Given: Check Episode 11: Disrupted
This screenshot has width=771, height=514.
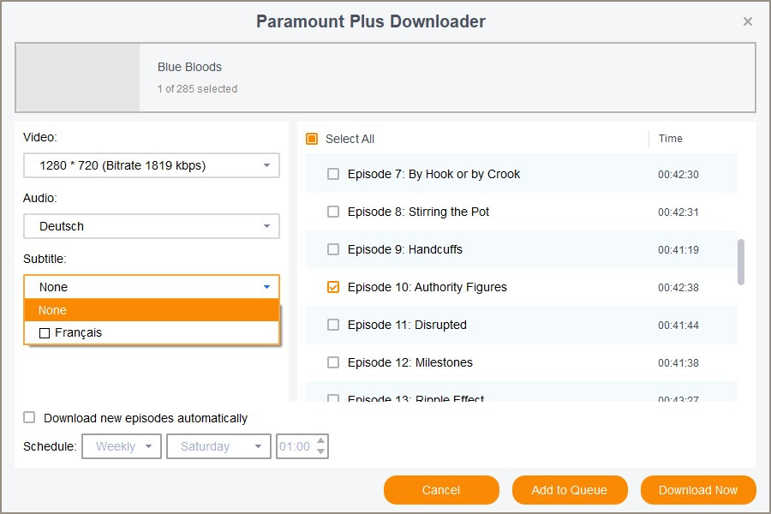Looking at the screenshot, I should coord(333,325).
